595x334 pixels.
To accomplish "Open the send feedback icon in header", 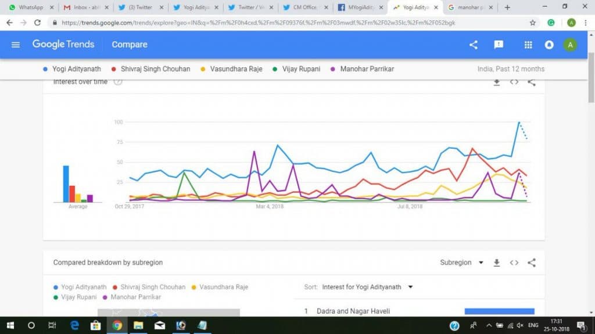I will [x=499, y=45].
